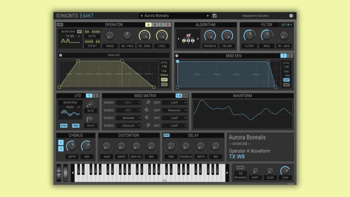Select the next algorithm with the right arrow
The image size is (350, 197).
(198, 39)
